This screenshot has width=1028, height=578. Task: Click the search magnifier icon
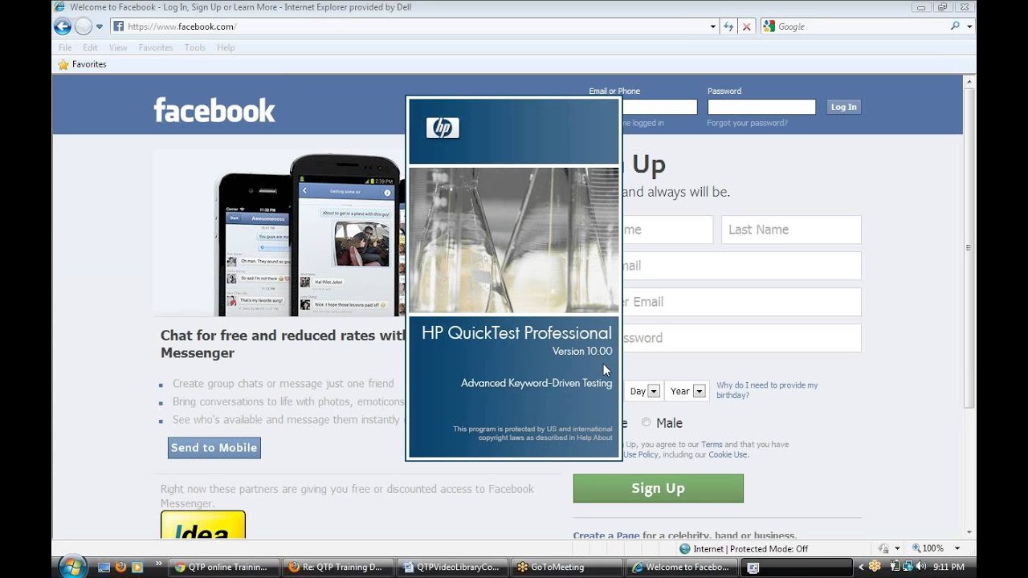[955, 26]
